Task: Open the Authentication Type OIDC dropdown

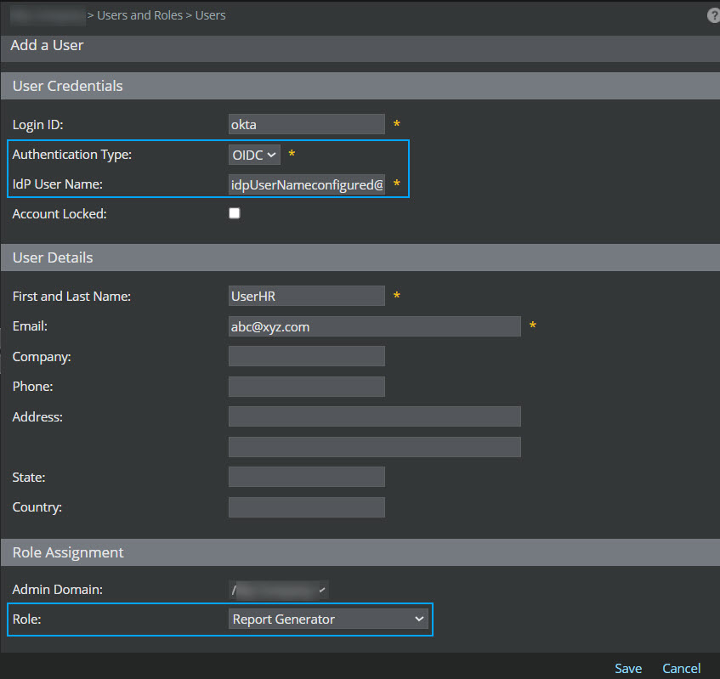Action: [x=254, y=155]
